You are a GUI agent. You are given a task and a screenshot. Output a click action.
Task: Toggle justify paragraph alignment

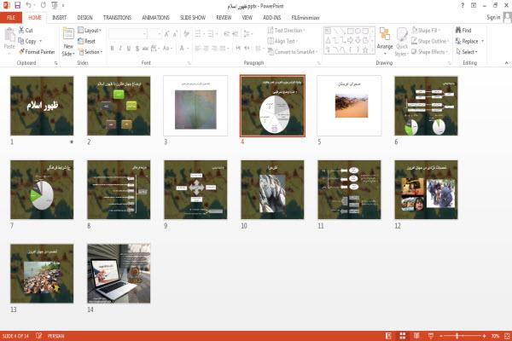223,49
